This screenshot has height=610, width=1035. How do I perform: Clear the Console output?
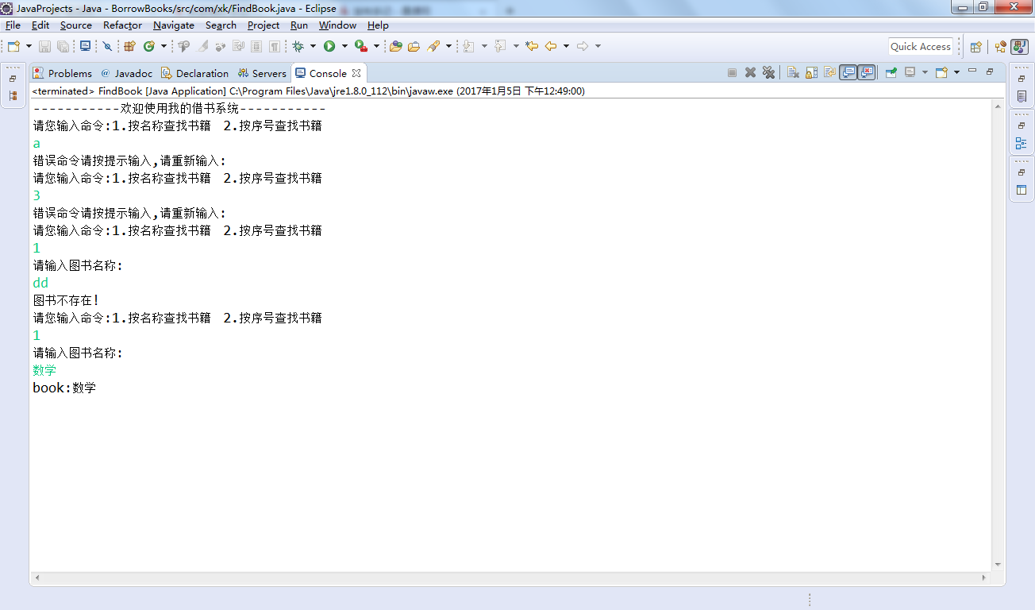point(792,71)
